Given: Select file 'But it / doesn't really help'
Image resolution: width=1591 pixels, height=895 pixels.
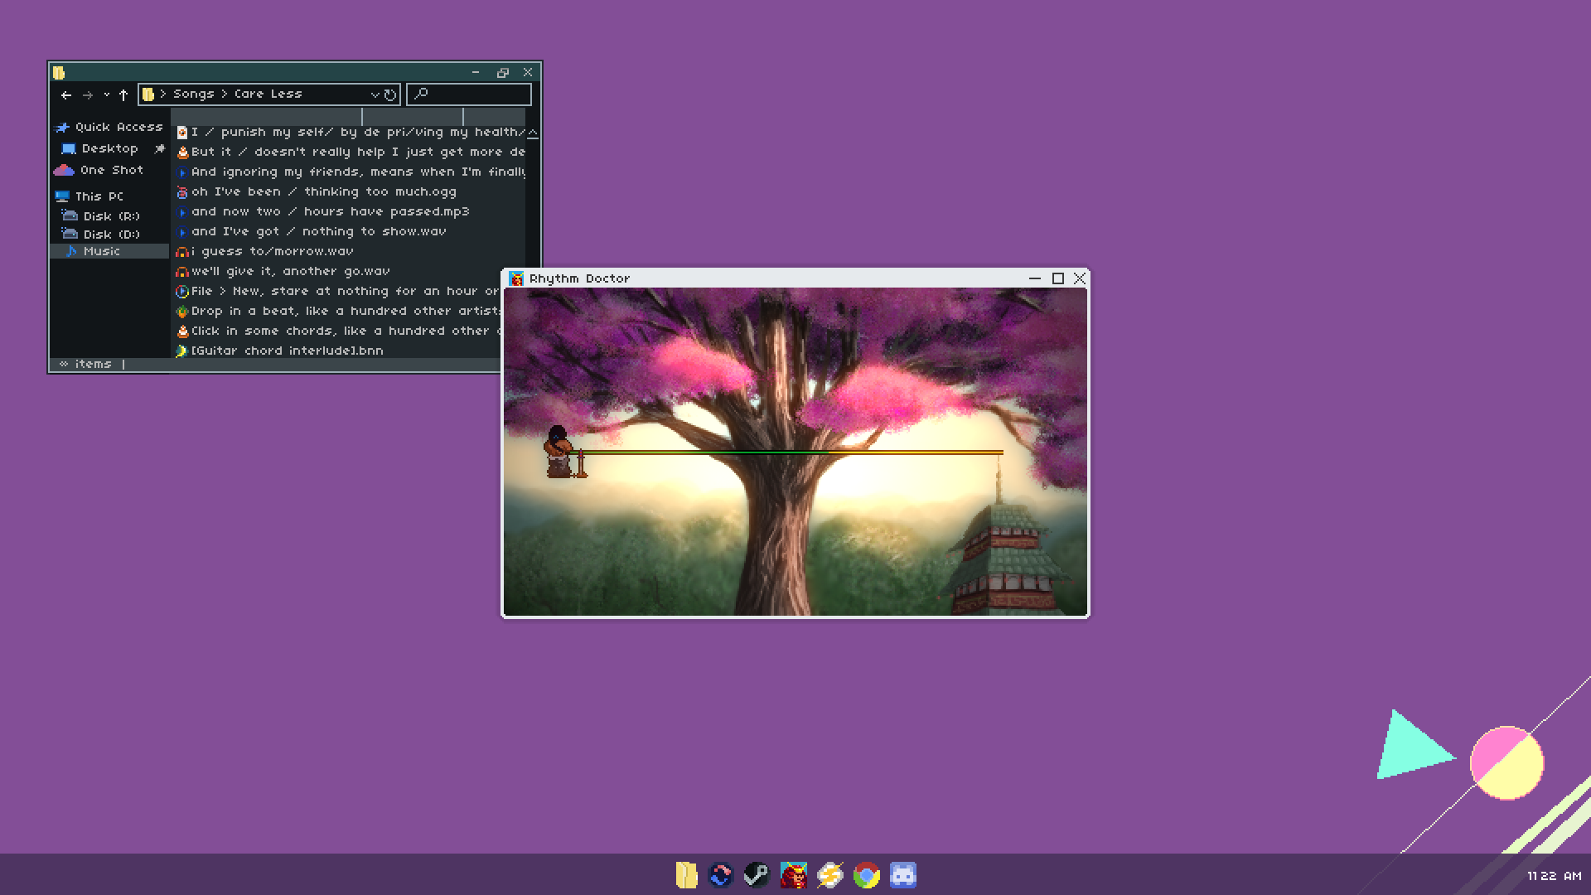Looking at the screenshot, I should 351,152.
